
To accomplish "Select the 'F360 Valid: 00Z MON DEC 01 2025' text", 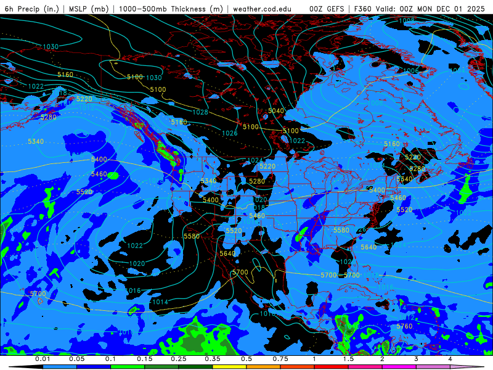I will pyautogui.click(x=420, y=9).
